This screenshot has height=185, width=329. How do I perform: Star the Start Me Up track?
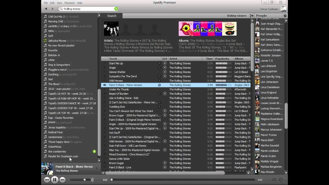tap(105, 63)
